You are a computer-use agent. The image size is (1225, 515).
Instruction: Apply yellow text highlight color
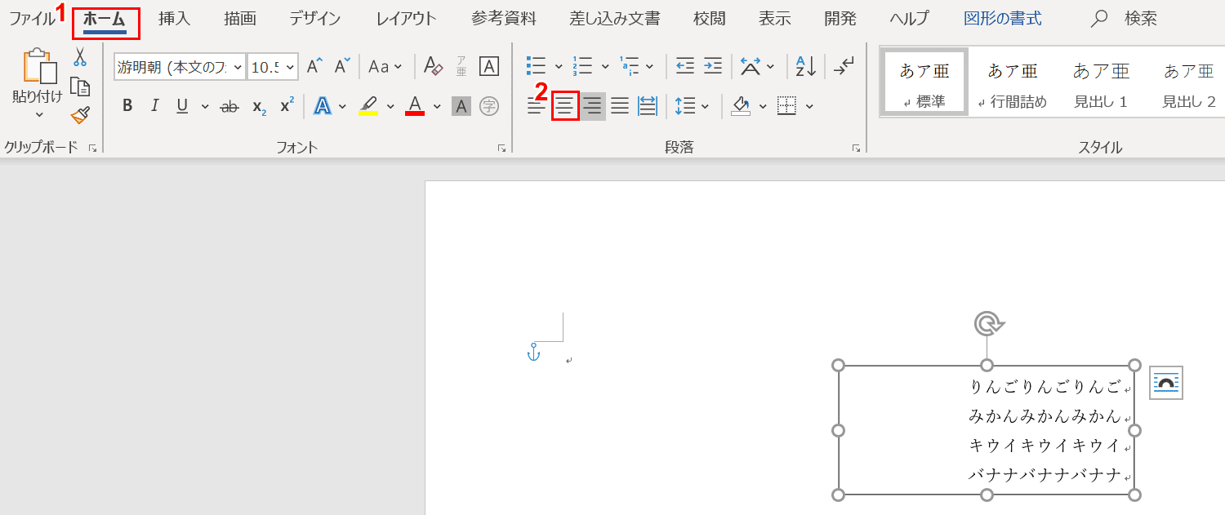[x=368, y=106]
